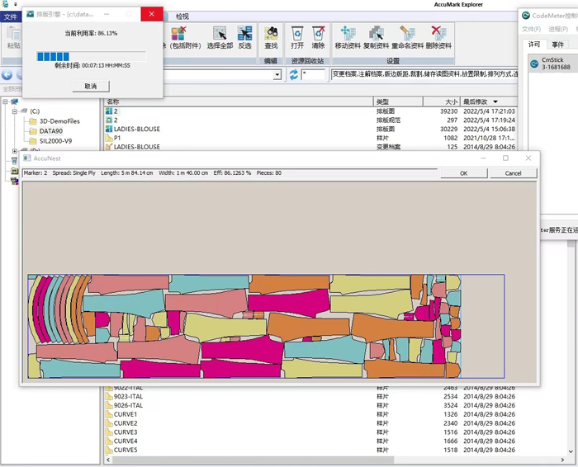The height and width of the screenshot is (467, 578).
Task: Click Cancel in the AccuNest window
Action: pos(513,173)
